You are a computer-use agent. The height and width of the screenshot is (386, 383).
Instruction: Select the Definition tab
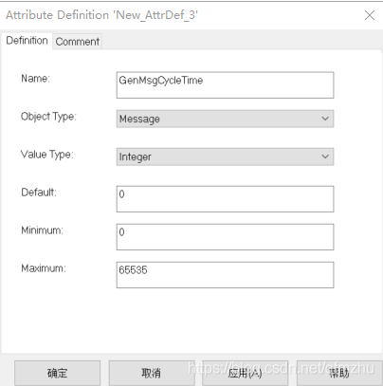[x=27, y=41]
